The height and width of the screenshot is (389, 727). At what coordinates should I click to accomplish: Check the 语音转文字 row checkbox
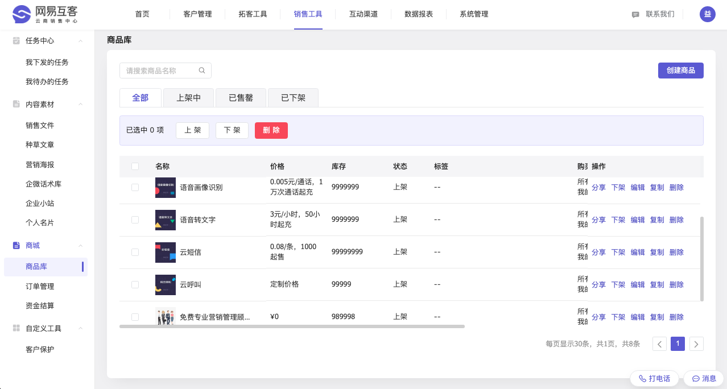[135, 220]
